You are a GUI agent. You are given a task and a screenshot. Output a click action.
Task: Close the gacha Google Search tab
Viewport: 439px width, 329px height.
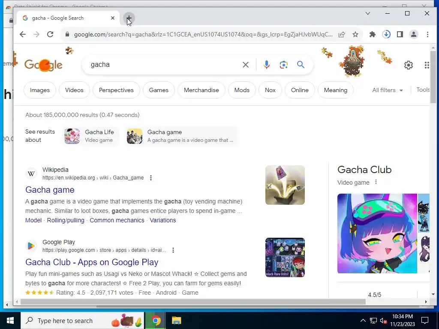click(113, 18)
